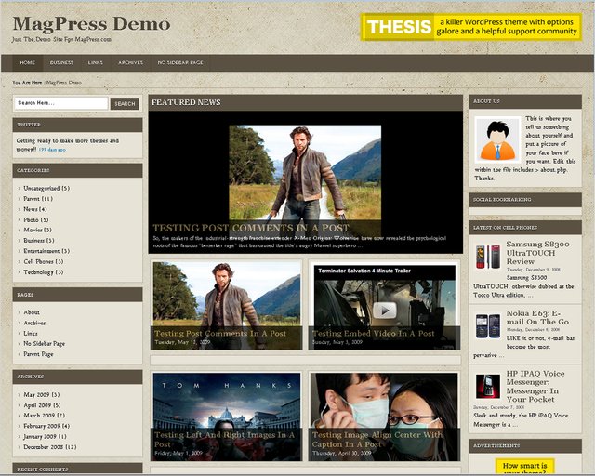The image size is (595, 476).
Task: Click the Search button
Action: (x=125, y=103)
